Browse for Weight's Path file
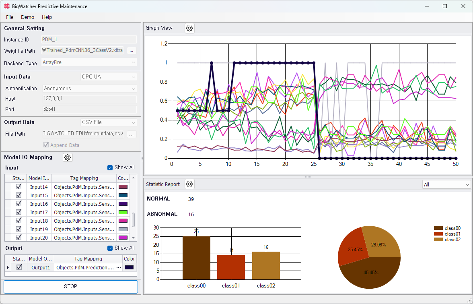Viewport: 473px width, 304px height. coord(132,51)
